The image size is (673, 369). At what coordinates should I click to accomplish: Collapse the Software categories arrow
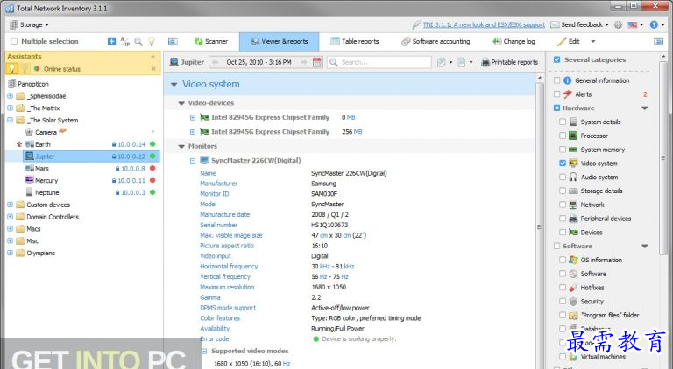coord(645,246)
